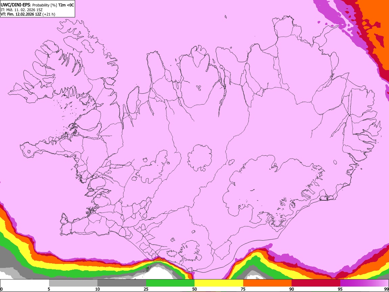Select the initial time line 'IT: Mið. 11. 02. 2026 15Z'

[x=21, y=10]
